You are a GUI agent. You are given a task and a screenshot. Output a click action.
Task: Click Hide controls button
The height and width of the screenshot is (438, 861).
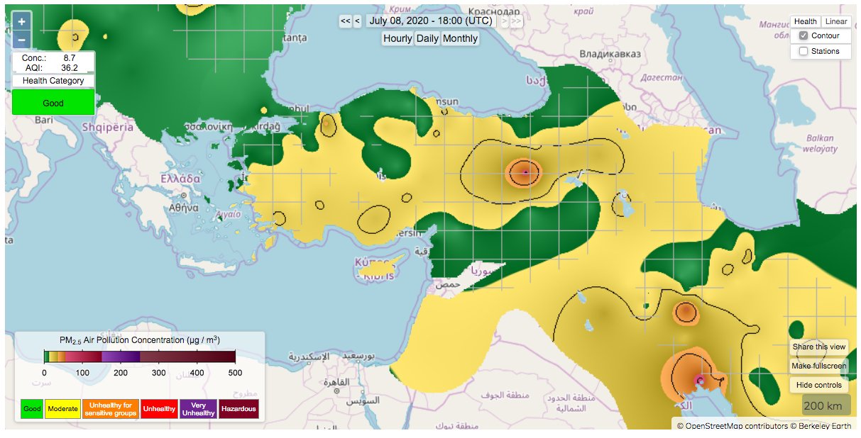(x=819, y=385)
